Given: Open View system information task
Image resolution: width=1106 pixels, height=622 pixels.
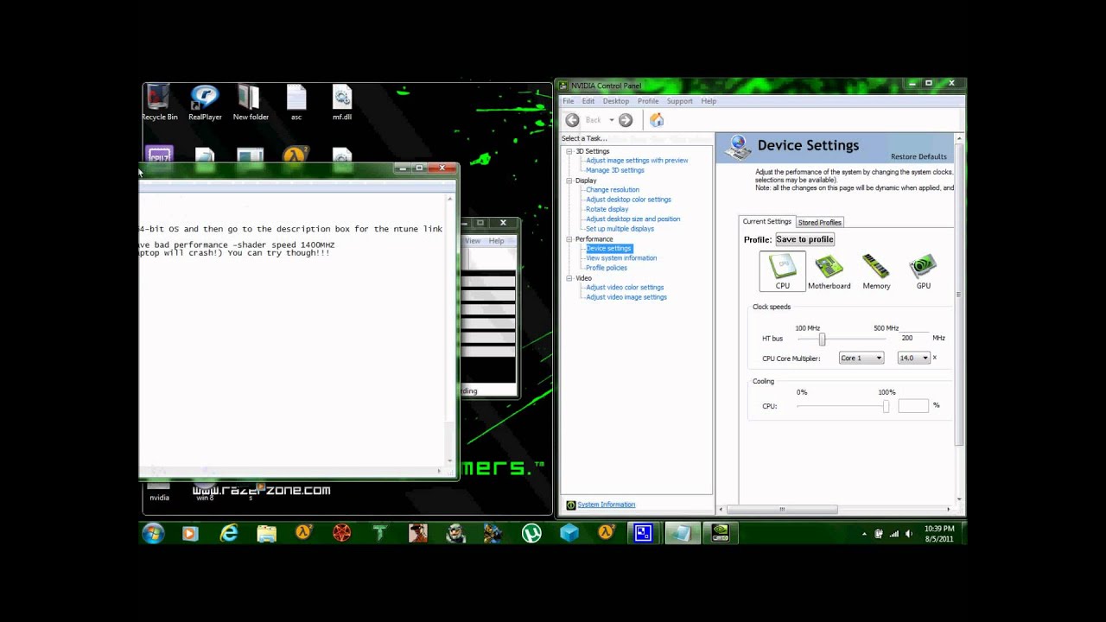Looking at the screenshot, I should coord(621,257).
